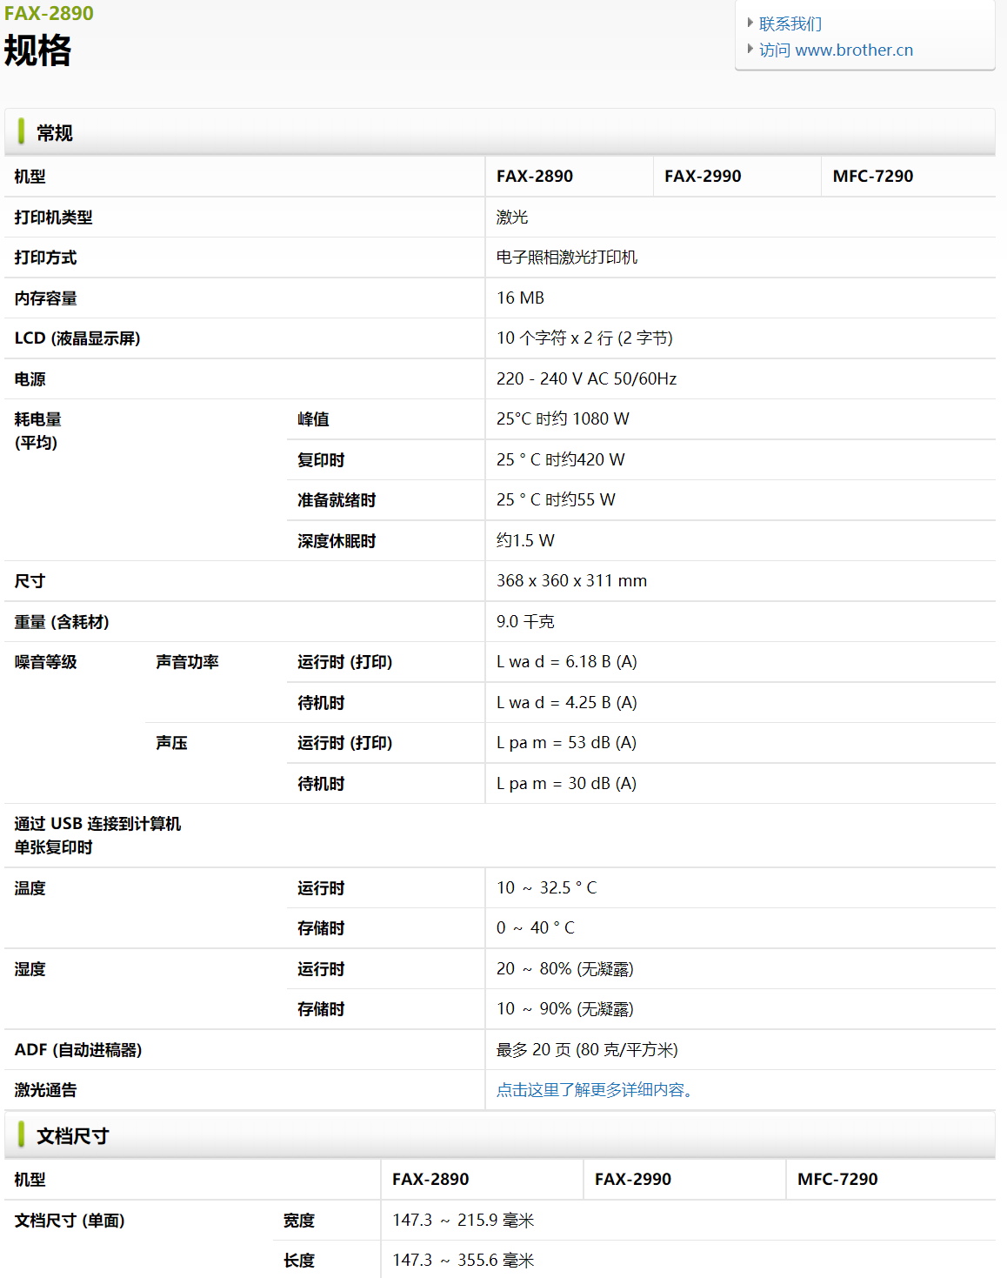
Task: Select FAX-2990 column header in 文档尺寸 table
Action: pos(633,1179)
